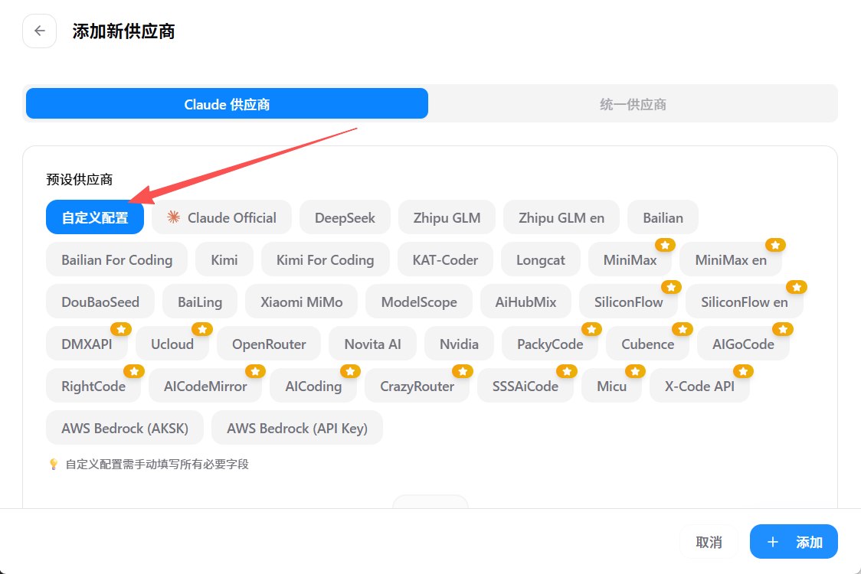Screen dimensions: 861x574
Task: Click the star badge on Ucloud
Action: [x=202, y=329]
